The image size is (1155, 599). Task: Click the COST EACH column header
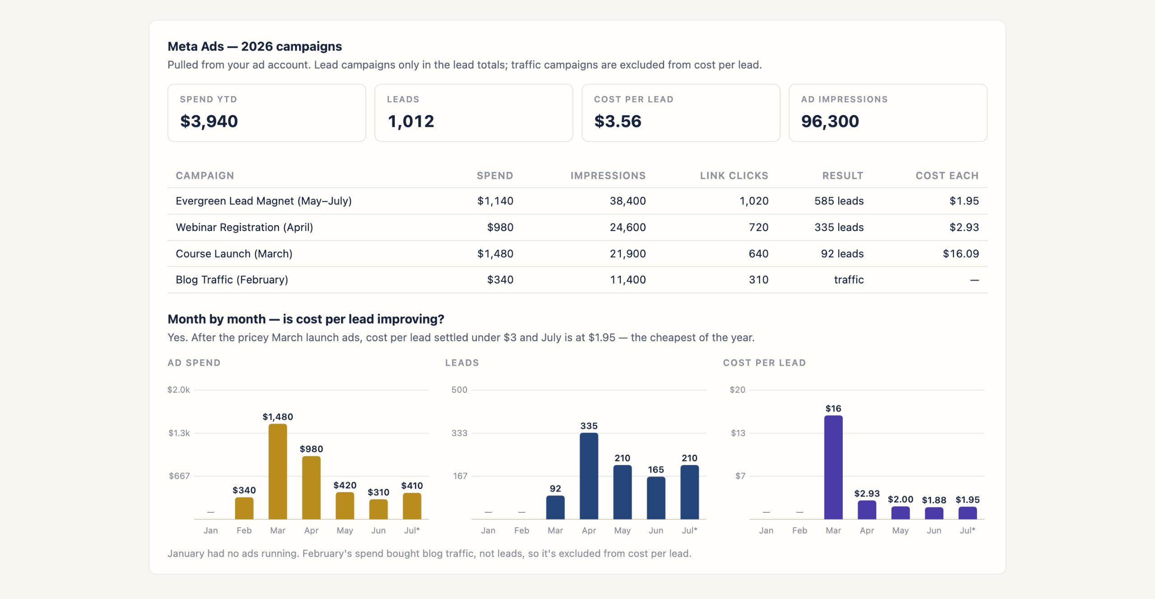click(x=947, y=176)
